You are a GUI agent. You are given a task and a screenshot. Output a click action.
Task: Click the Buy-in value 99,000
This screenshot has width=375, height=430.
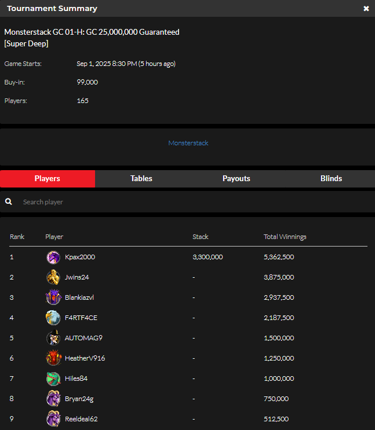tap(88, 82)
